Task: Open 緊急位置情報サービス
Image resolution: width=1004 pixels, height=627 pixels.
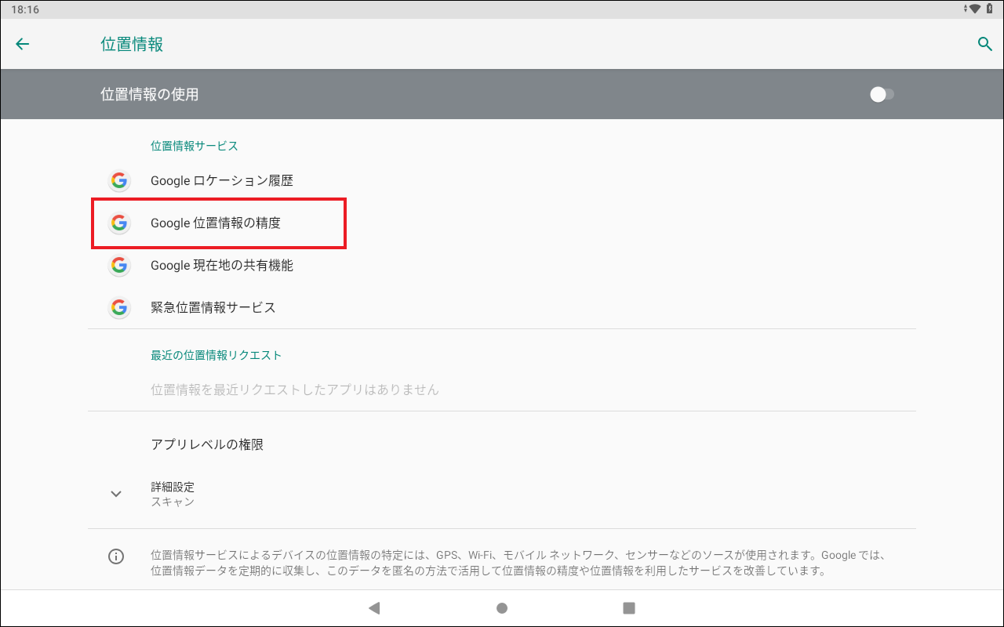Action: 213,308
